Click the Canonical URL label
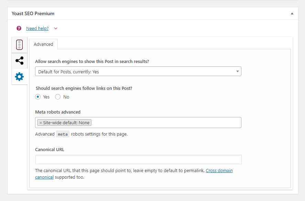This screenshot has height=201, width=305. click(50, 150)
